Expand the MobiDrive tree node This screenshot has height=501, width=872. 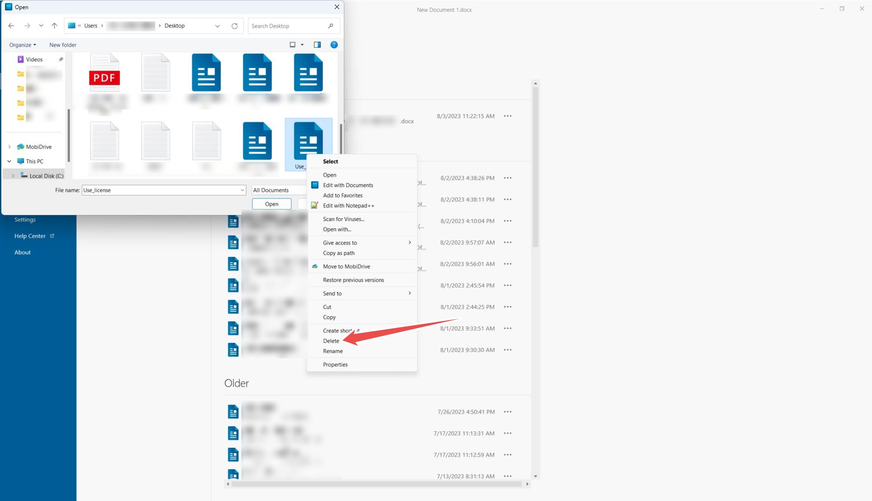(10, 147)
